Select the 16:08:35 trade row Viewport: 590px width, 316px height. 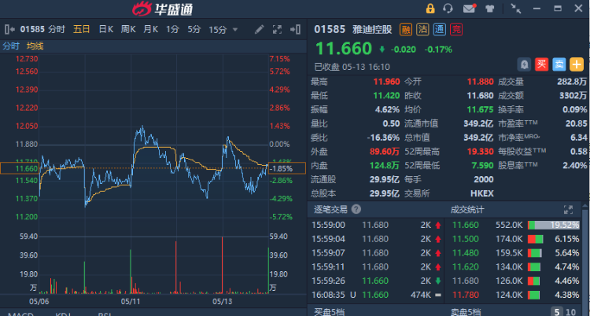click(x=376, y=295)
